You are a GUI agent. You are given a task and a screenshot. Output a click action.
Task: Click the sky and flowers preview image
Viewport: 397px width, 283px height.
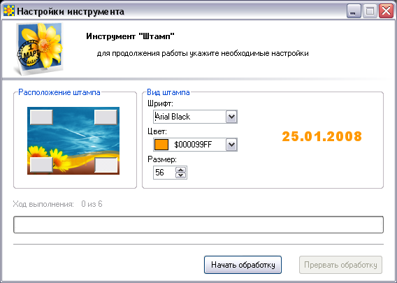click(x=73, y=140)
